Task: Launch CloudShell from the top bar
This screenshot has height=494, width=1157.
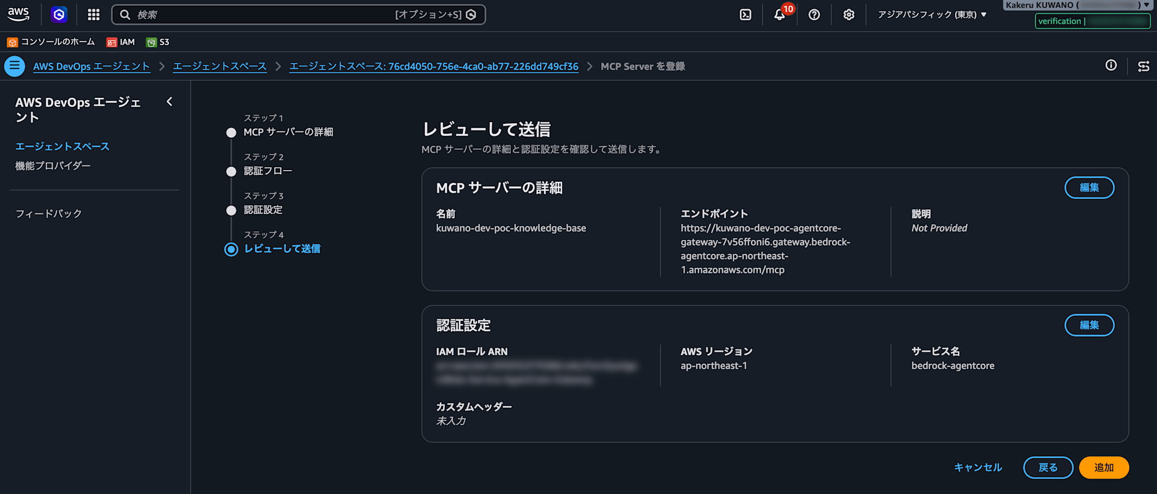Action: pos(746,14)
